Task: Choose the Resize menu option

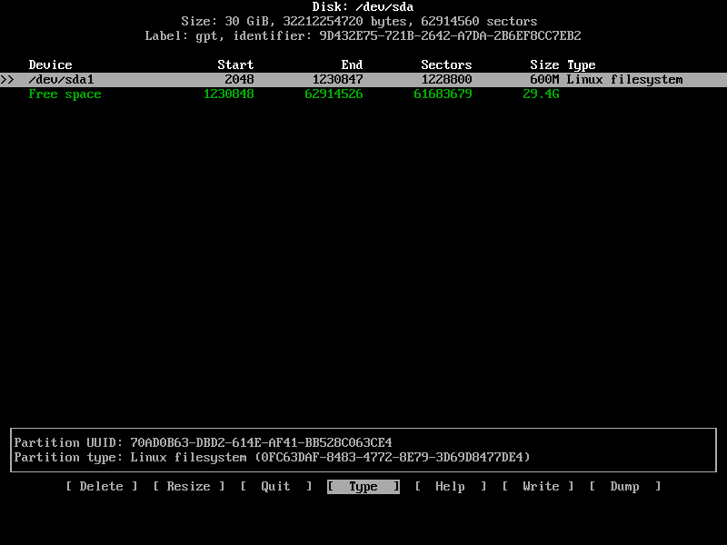Action: point(189,486)
